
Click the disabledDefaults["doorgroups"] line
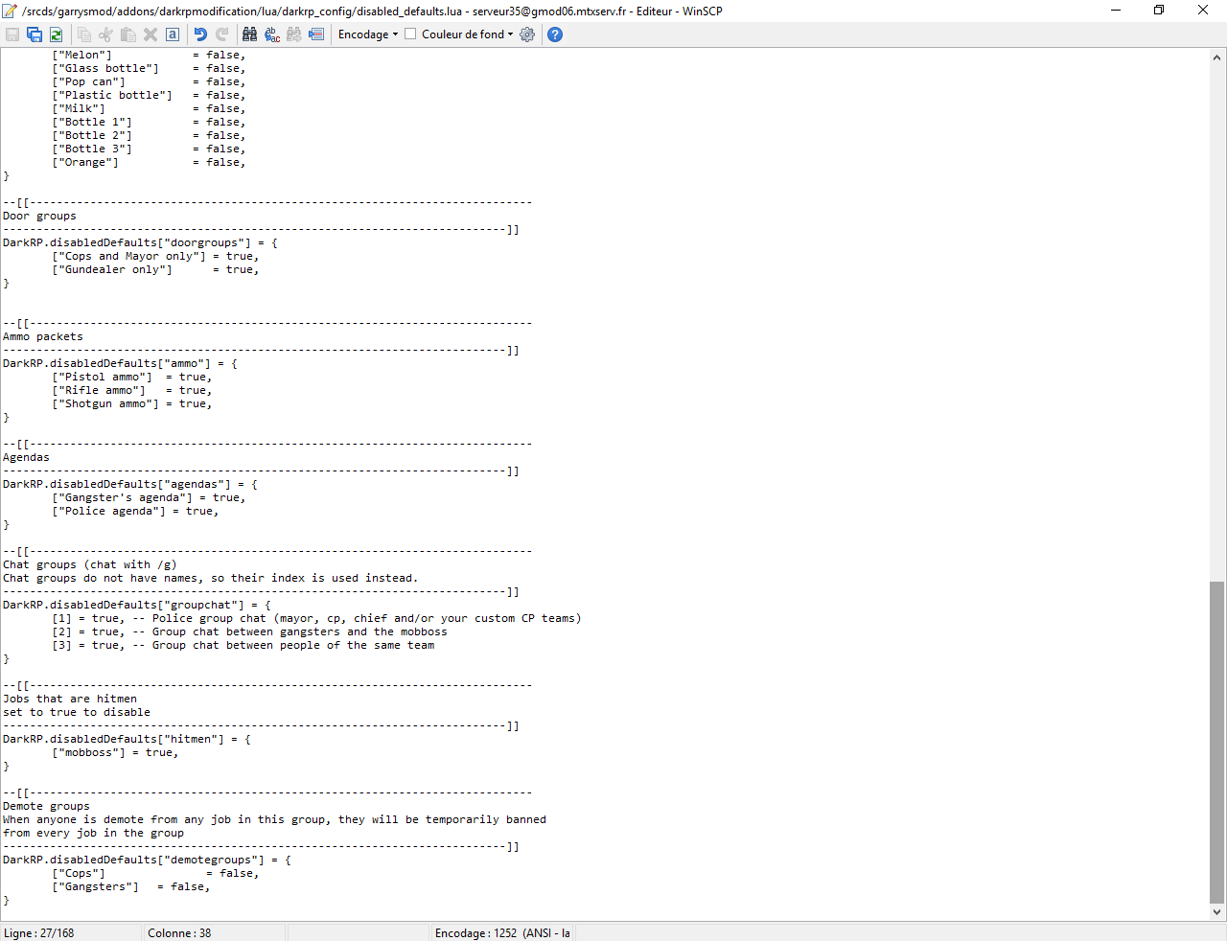(140, 242)
